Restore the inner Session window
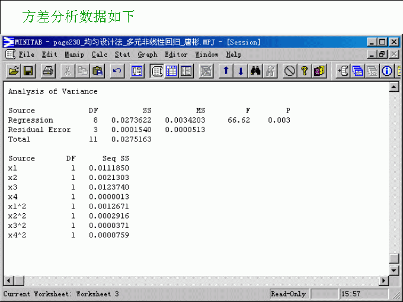403x302 pixels. 382,54
